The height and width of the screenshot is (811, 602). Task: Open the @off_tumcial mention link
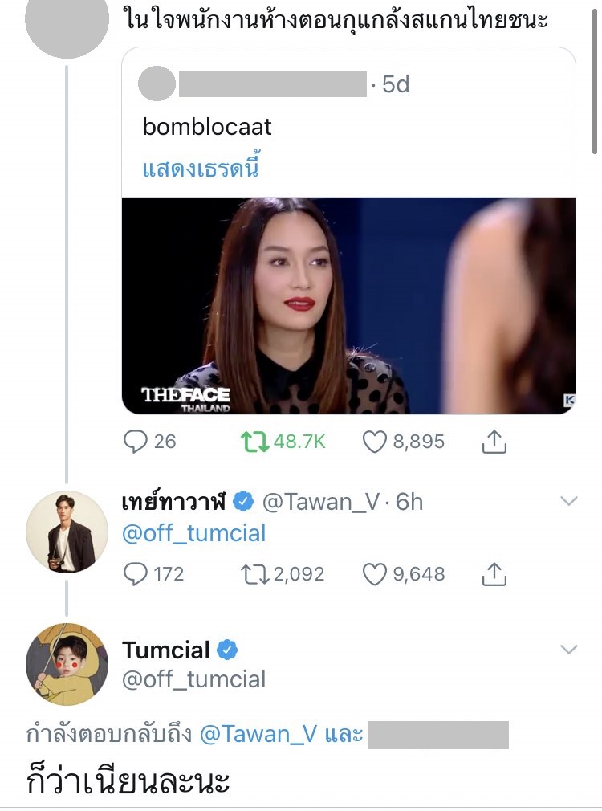[193, 533]
